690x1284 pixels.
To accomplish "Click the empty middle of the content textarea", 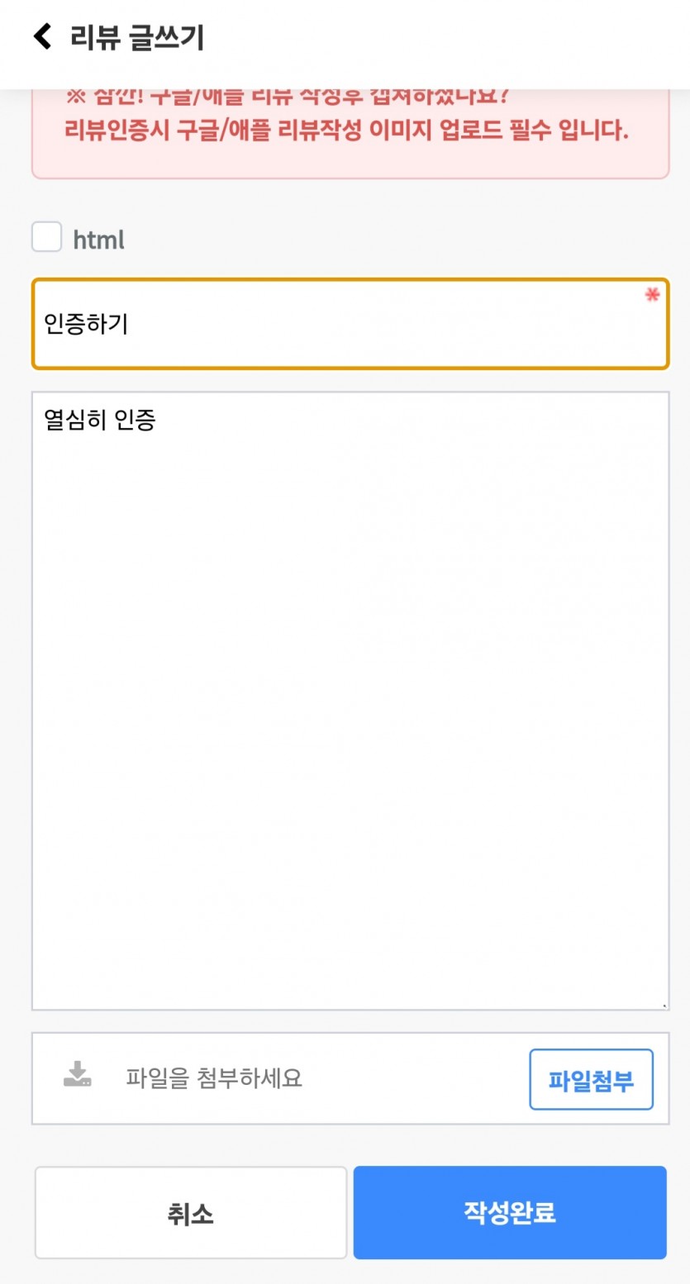I will tap(350, 701).
